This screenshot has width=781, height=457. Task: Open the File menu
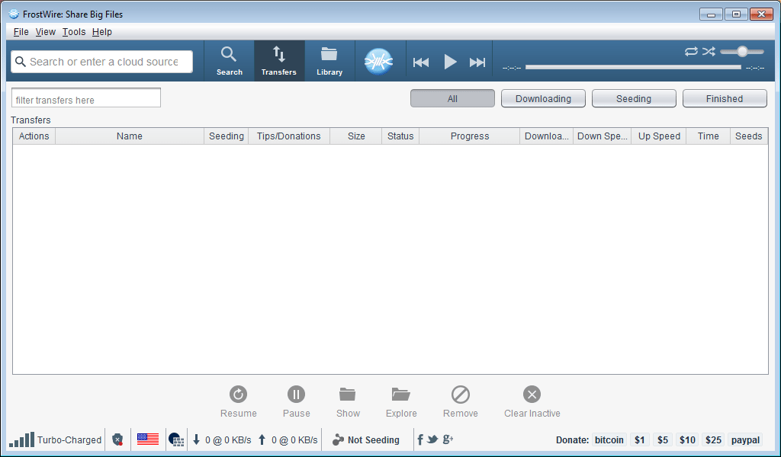21,32
